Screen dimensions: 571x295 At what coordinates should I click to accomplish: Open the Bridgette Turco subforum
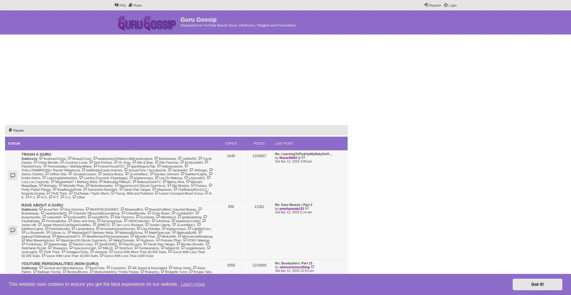coord(176,272)
